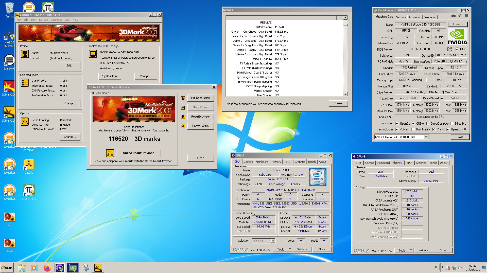The image size is (487, 273).
Task: Open Firefox from the taskbar
Action: (47, 268)
